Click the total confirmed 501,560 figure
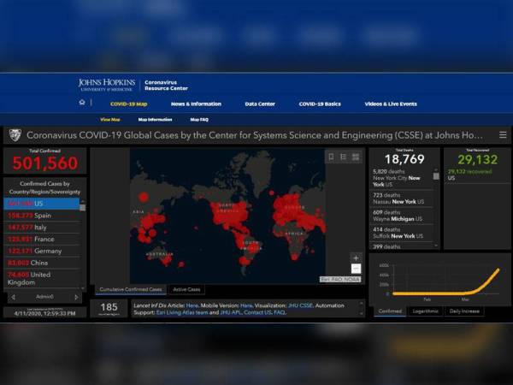The height and width of the screenshot is (385, 513). [44, 163]
